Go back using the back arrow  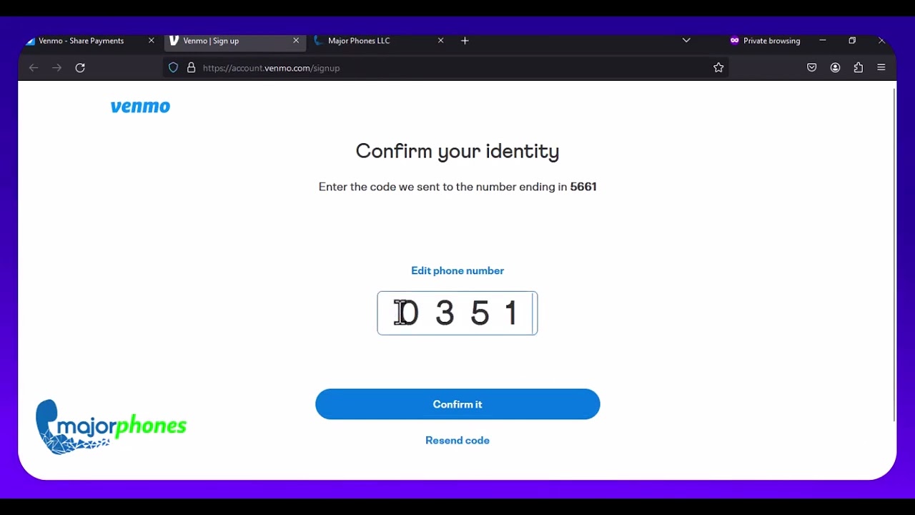(34, 68)
